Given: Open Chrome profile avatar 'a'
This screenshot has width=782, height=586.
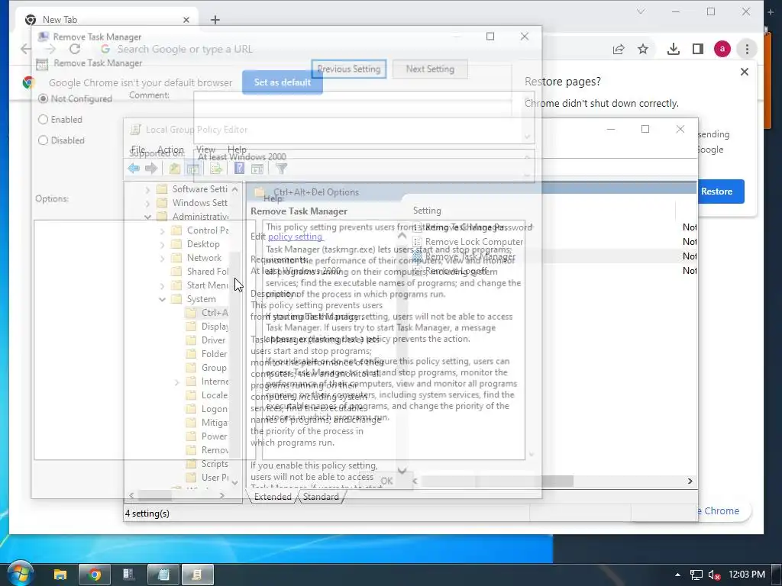Looking at the screenshot, I should click(722, 49).
